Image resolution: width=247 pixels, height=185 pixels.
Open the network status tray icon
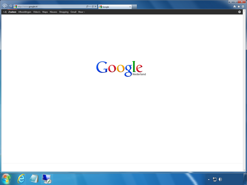pos(215,179)
